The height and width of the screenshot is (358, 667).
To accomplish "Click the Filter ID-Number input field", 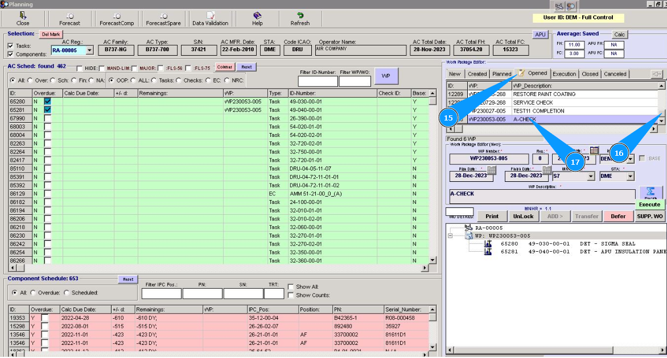I will [318, 81].
